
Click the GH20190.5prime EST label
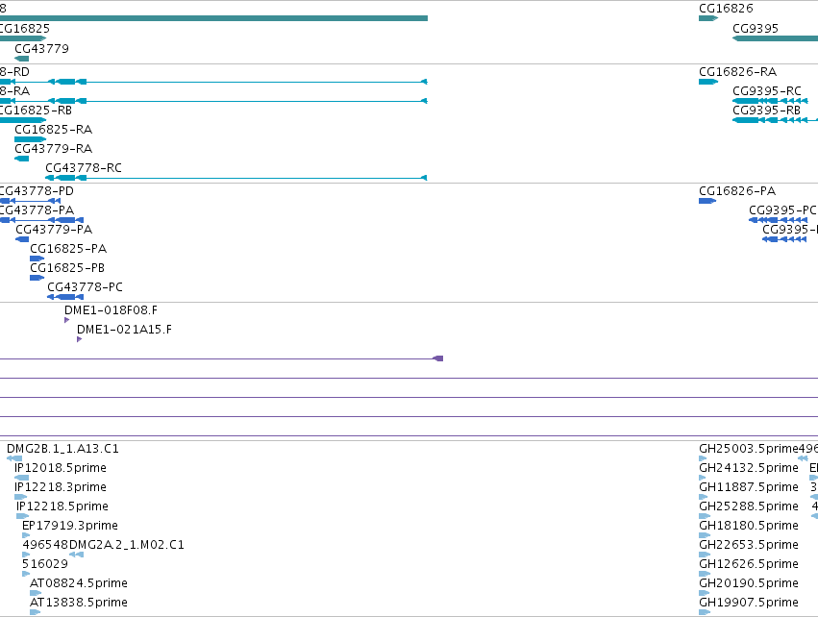coord(749,583)
